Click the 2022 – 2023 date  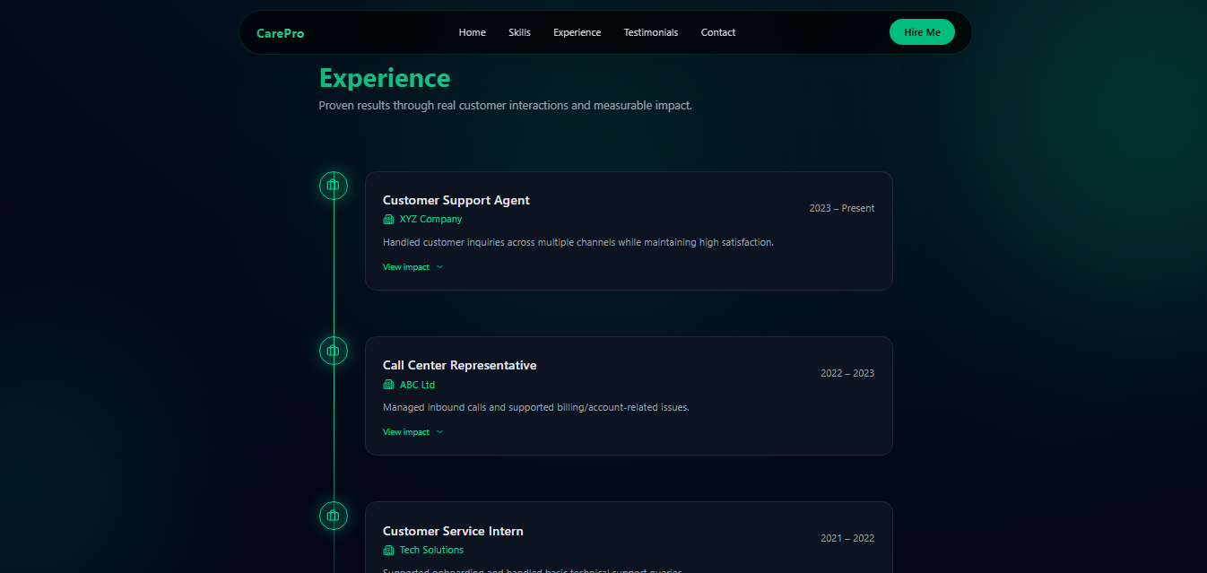pyautogui.click(x=847, y=373)
